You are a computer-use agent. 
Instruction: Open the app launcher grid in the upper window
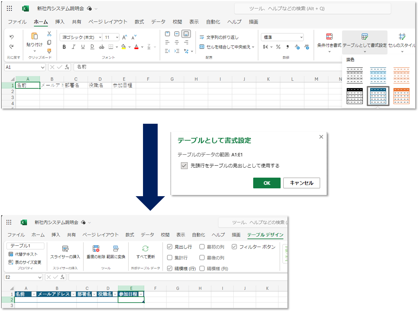pos(9,9)
